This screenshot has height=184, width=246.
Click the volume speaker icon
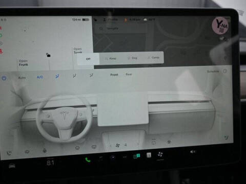coord(193,152)
